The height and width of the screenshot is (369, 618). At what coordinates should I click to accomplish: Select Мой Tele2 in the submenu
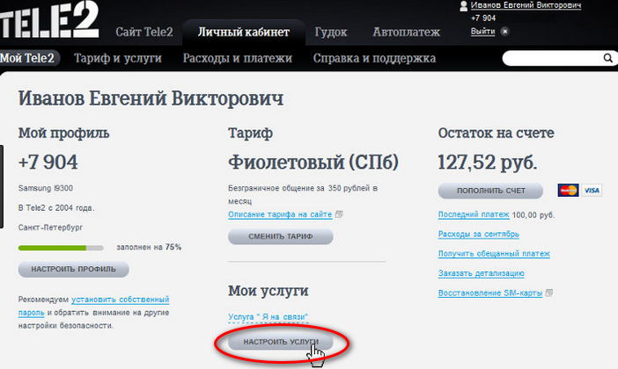[x=28, y=58]
